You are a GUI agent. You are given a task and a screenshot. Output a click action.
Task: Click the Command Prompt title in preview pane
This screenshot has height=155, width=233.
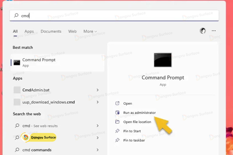(163, 78)
